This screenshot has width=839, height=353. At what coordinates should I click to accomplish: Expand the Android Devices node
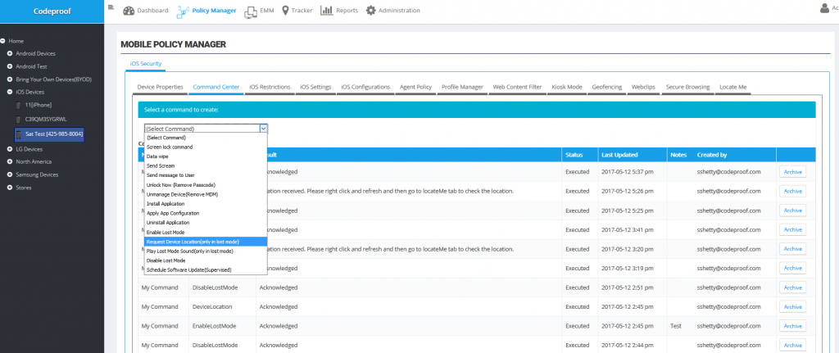click(x=10, y=53)
